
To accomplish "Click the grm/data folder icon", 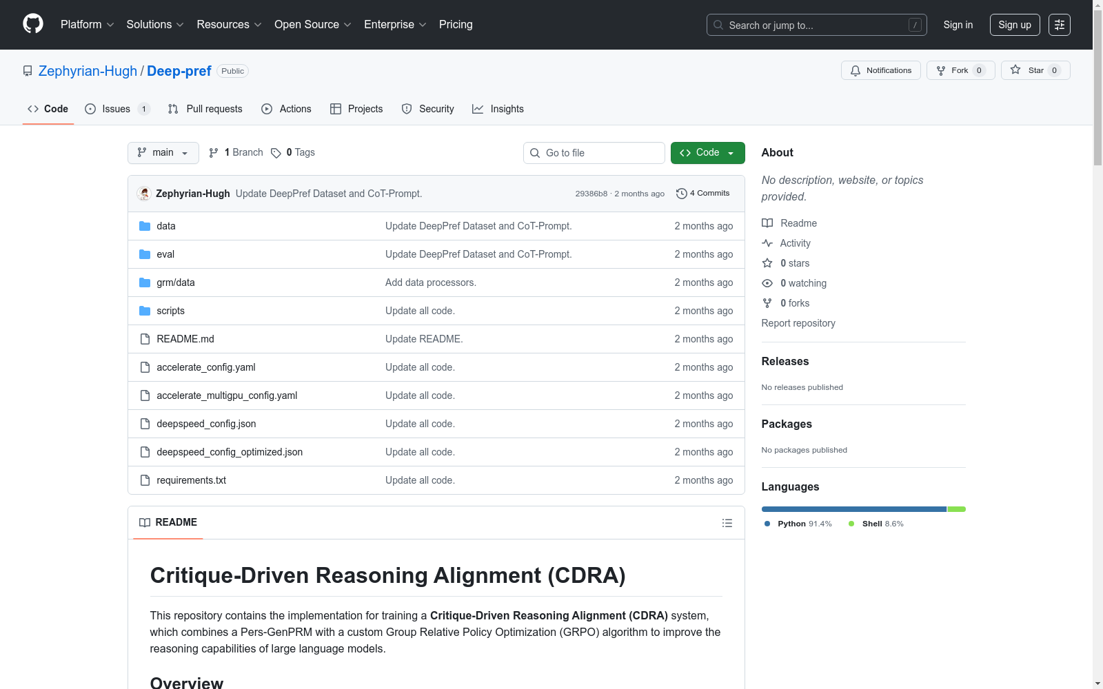I will pos(145,282).
